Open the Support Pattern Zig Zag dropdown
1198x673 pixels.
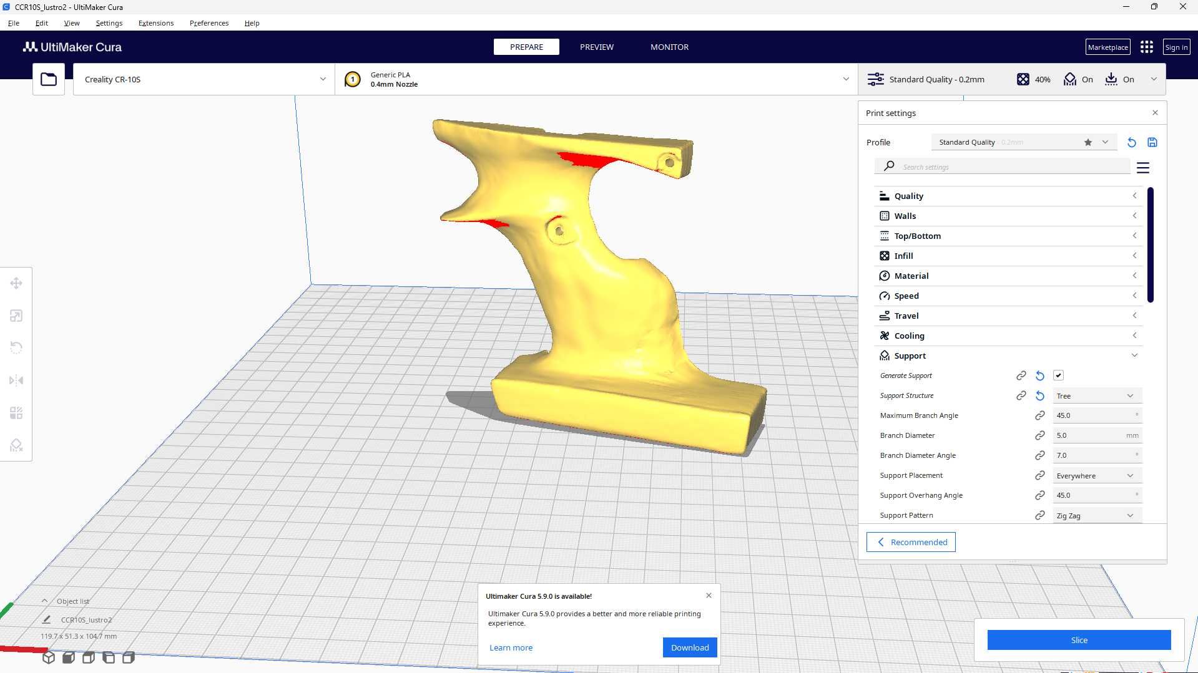[x=1097, y=516]
